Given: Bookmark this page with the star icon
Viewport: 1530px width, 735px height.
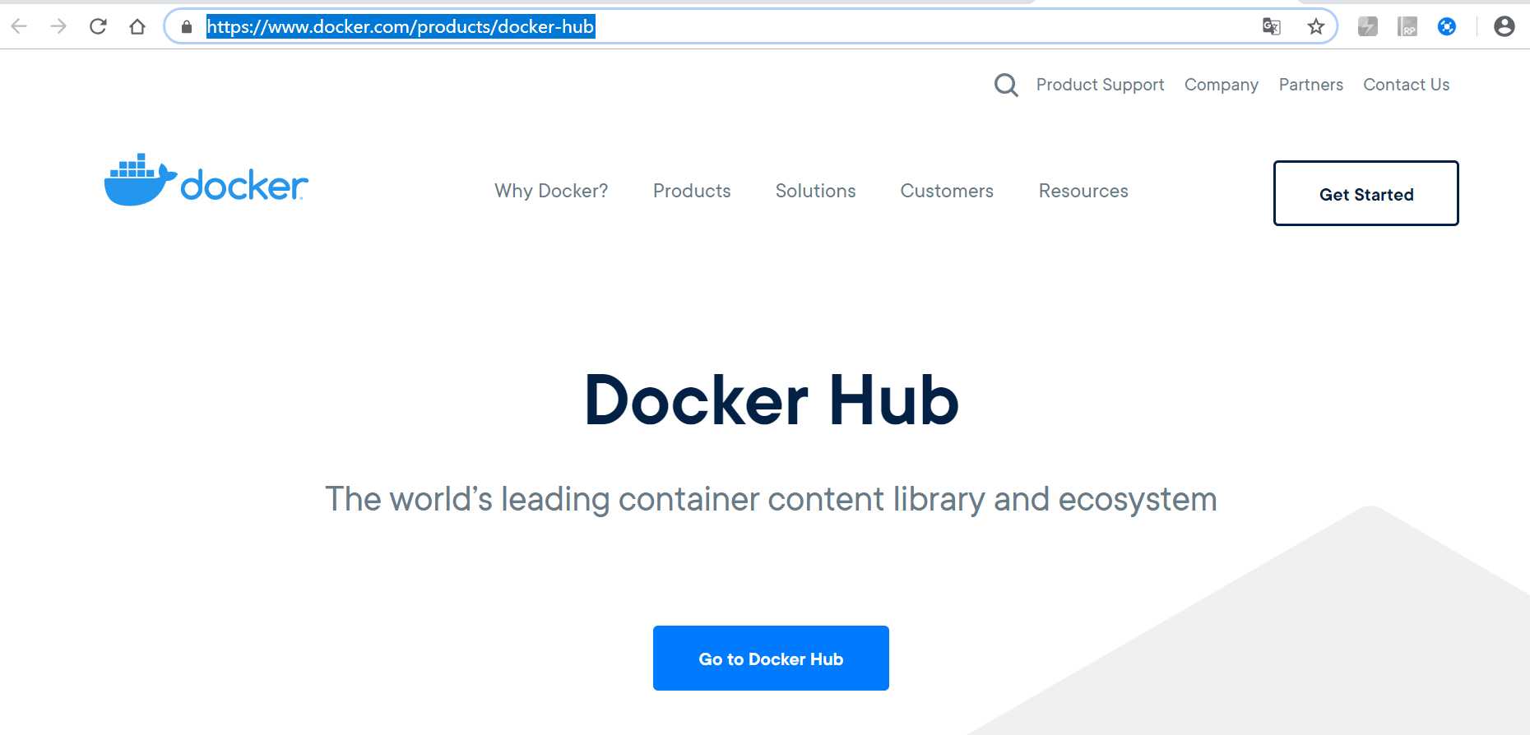Looking at the screenshot, I should pyautogui.click(x=1316, y=26).
